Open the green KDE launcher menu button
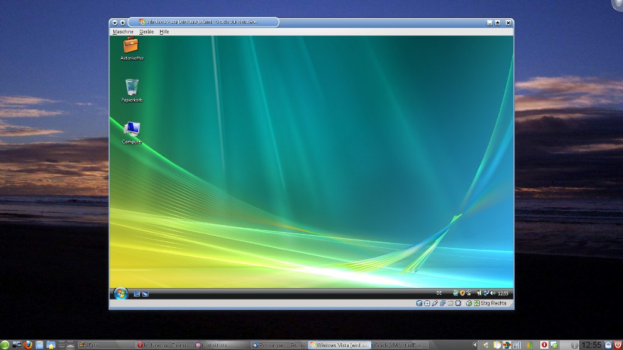Screen dimensions: 623x350 (x=5, y=345)
